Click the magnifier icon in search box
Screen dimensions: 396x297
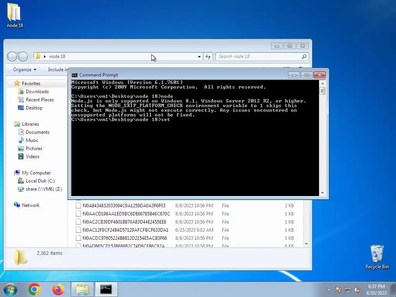[304, 56]
